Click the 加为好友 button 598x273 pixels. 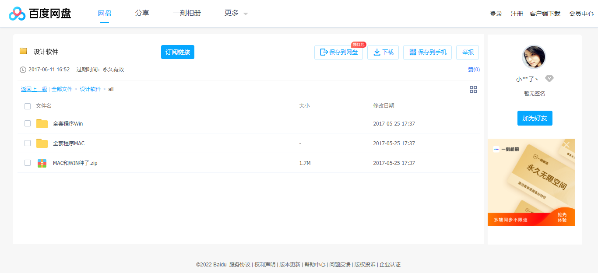pyautogui.click(x=535, y=118)
